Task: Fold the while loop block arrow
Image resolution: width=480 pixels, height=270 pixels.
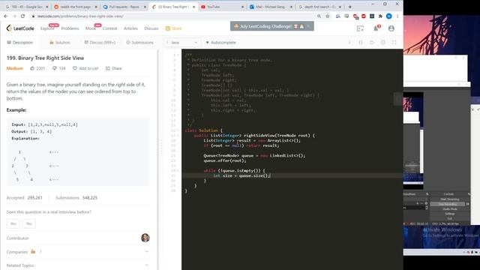Action: click(178, 170)
